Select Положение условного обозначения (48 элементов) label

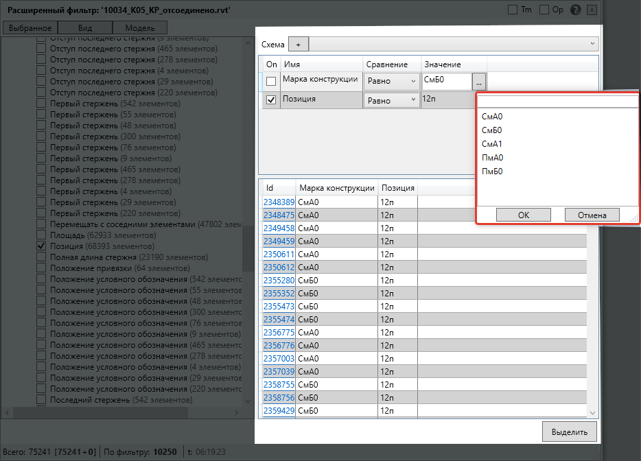tap(146, 301)
